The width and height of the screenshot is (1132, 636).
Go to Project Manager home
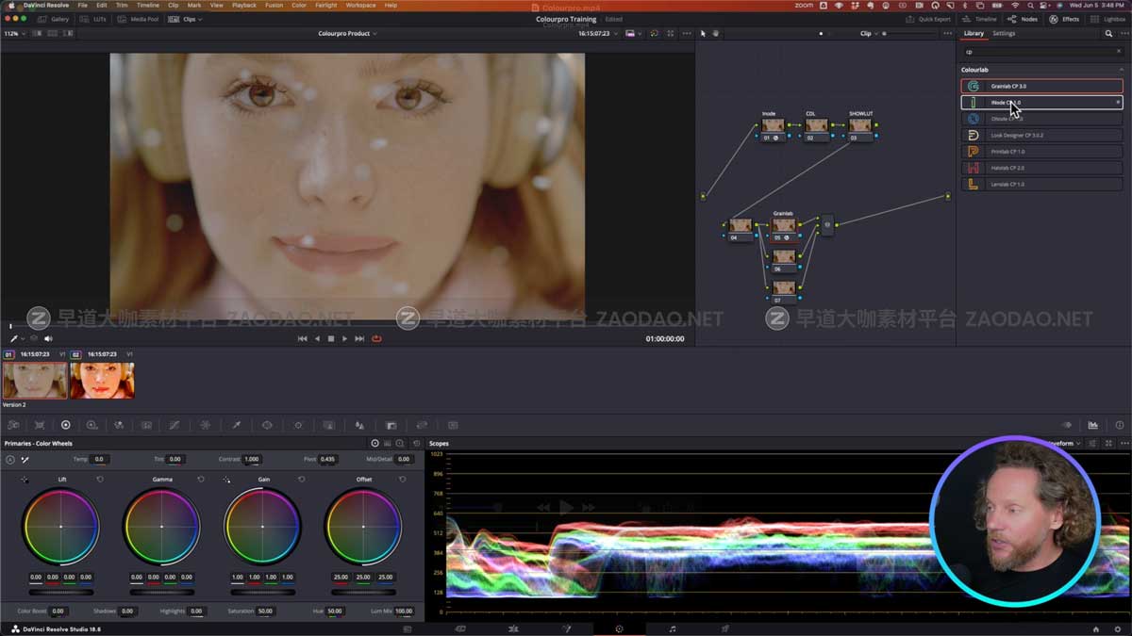click(x=1095, y=628)
